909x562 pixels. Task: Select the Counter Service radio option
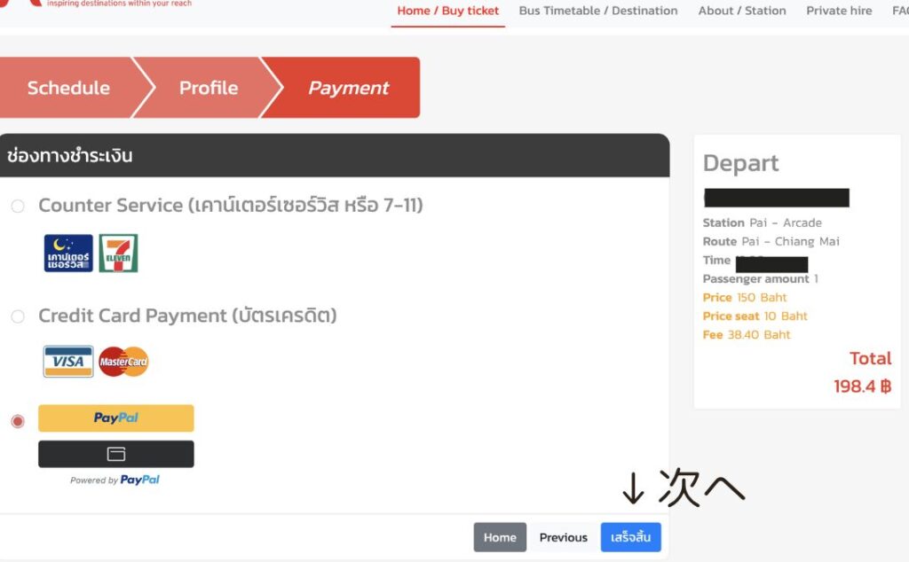click(18, 207)
